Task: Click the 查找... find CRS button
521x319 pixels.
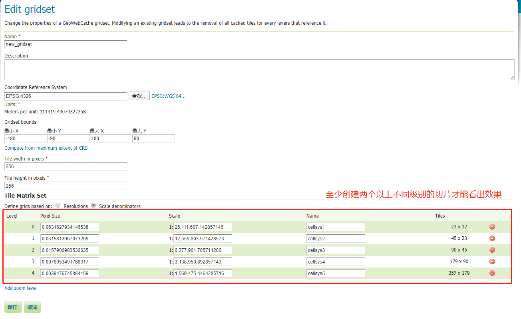Action: click(x=139, y=96)
